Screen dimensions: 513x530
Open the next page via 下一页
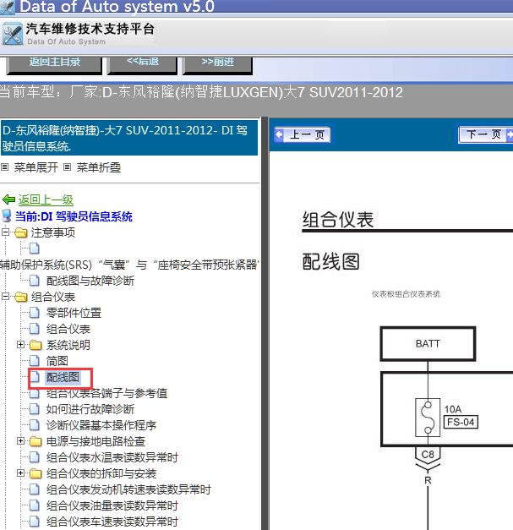[486, 134]
